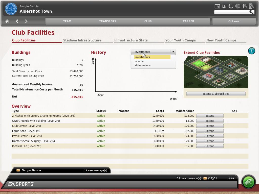Open the document search icon
Viewport: 259px width, 194px height.
(x=251, y=6)
